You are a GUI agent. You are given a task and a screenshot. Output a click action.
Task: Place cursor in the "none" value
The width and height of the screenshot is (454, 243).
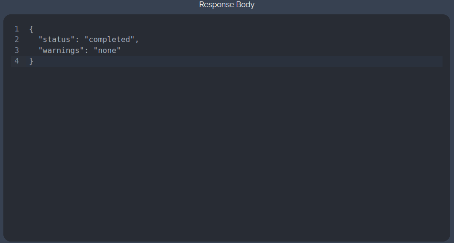coord(107,50)
